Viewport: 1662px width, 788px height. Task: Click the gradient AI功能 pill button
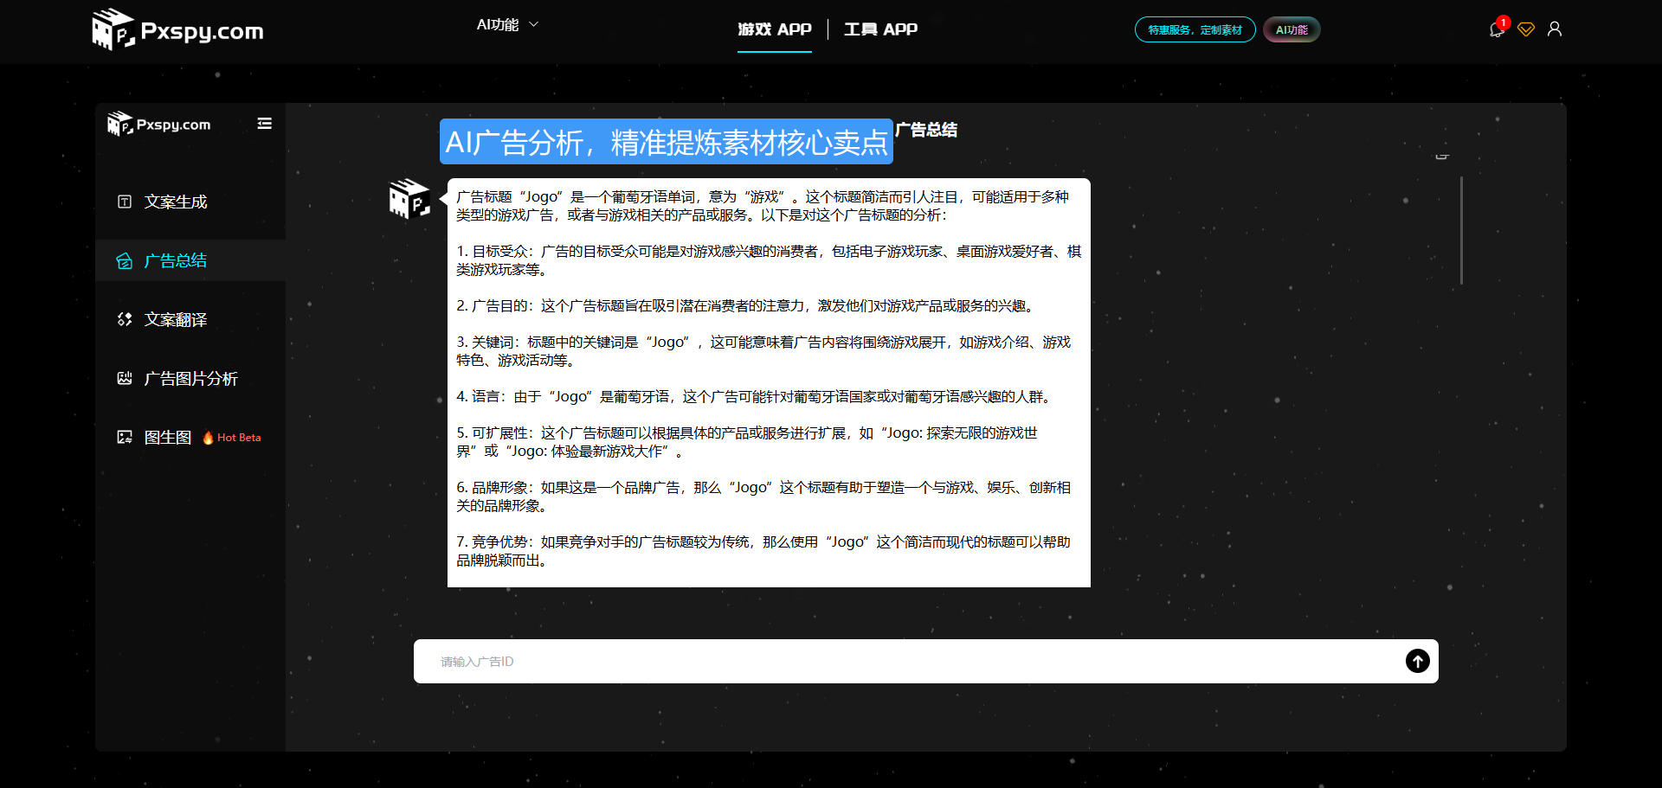click(x=1292, y=29)
